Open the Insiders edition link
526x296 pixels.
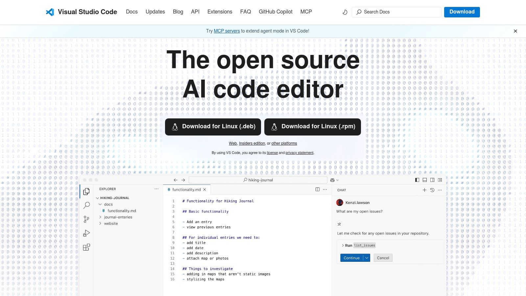click(x=252, y=143)
